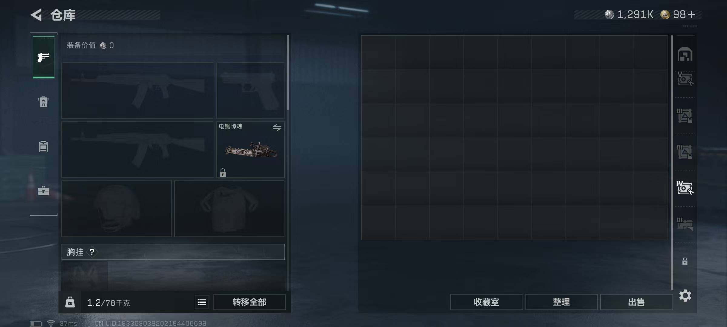
Task: Open the 收藏室 collection room
Action: click(x=486, y=302)
